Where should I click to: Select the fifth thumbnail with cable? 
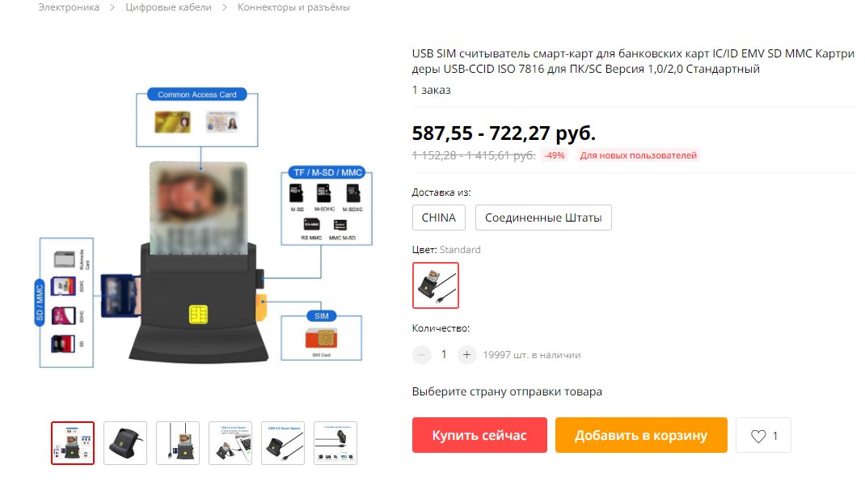click(283, 443)
